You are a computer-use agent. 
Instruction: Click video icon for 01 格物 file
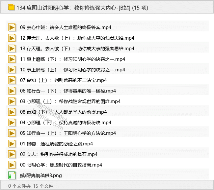12,144
